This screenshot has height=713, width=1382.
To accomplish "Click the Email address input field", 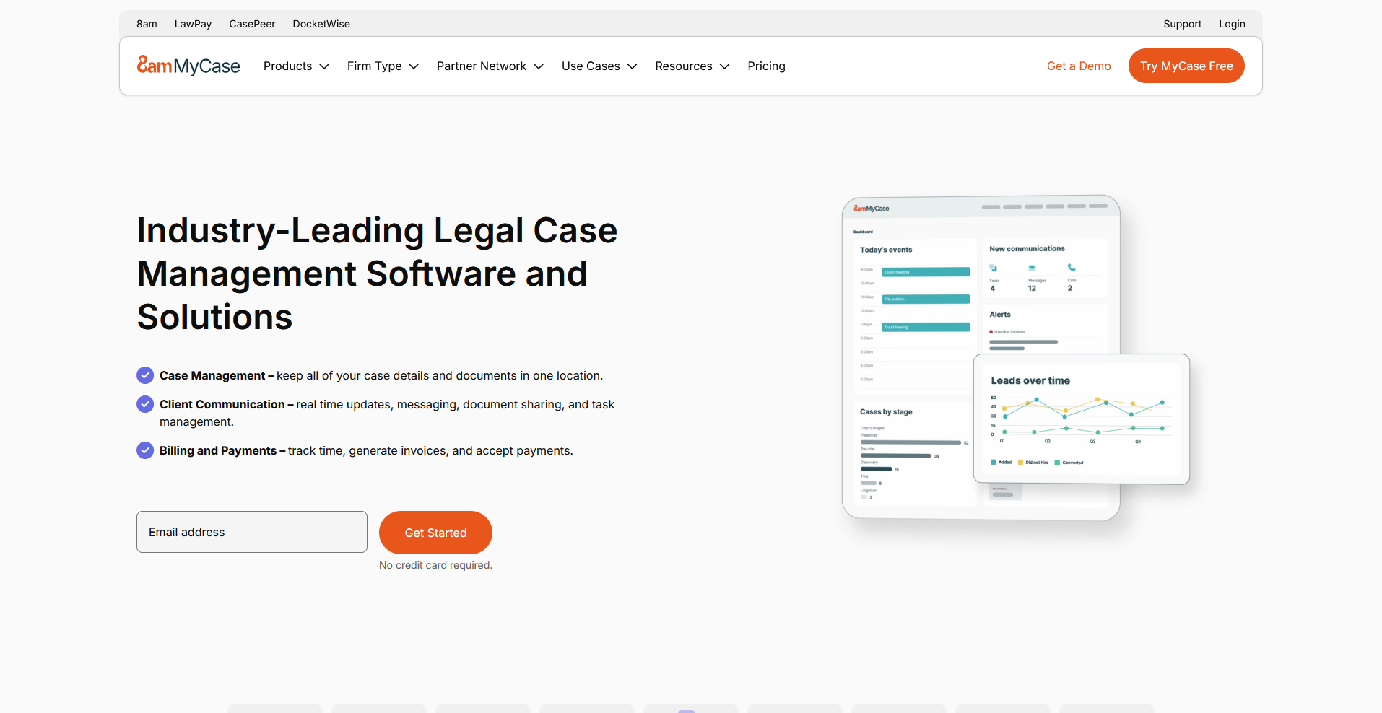I will (x=252, y=532).
